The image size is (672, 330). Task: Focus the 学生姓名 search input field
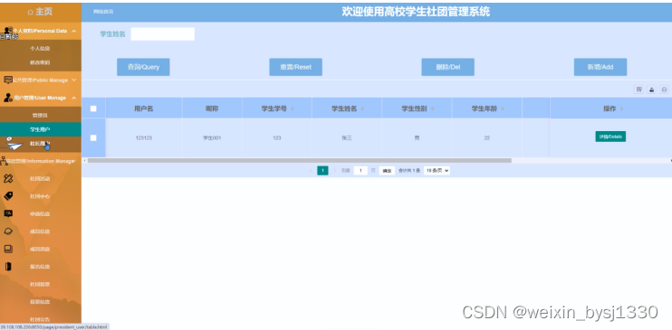click(162, 34)
